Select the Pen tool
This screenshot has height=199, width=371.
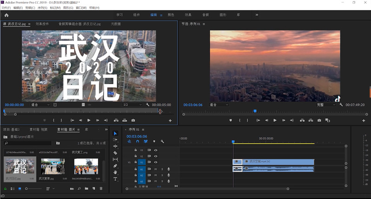(x=115, y=166)
